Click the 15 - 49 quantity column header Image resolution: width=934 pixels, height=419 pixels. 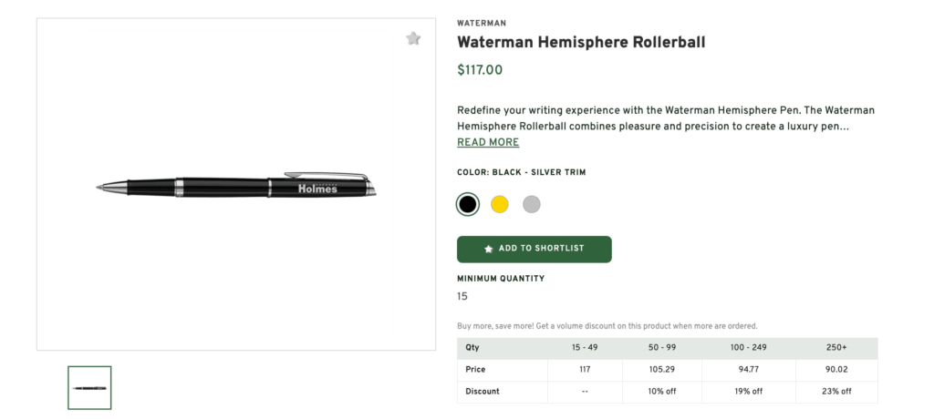click(585, 348)
